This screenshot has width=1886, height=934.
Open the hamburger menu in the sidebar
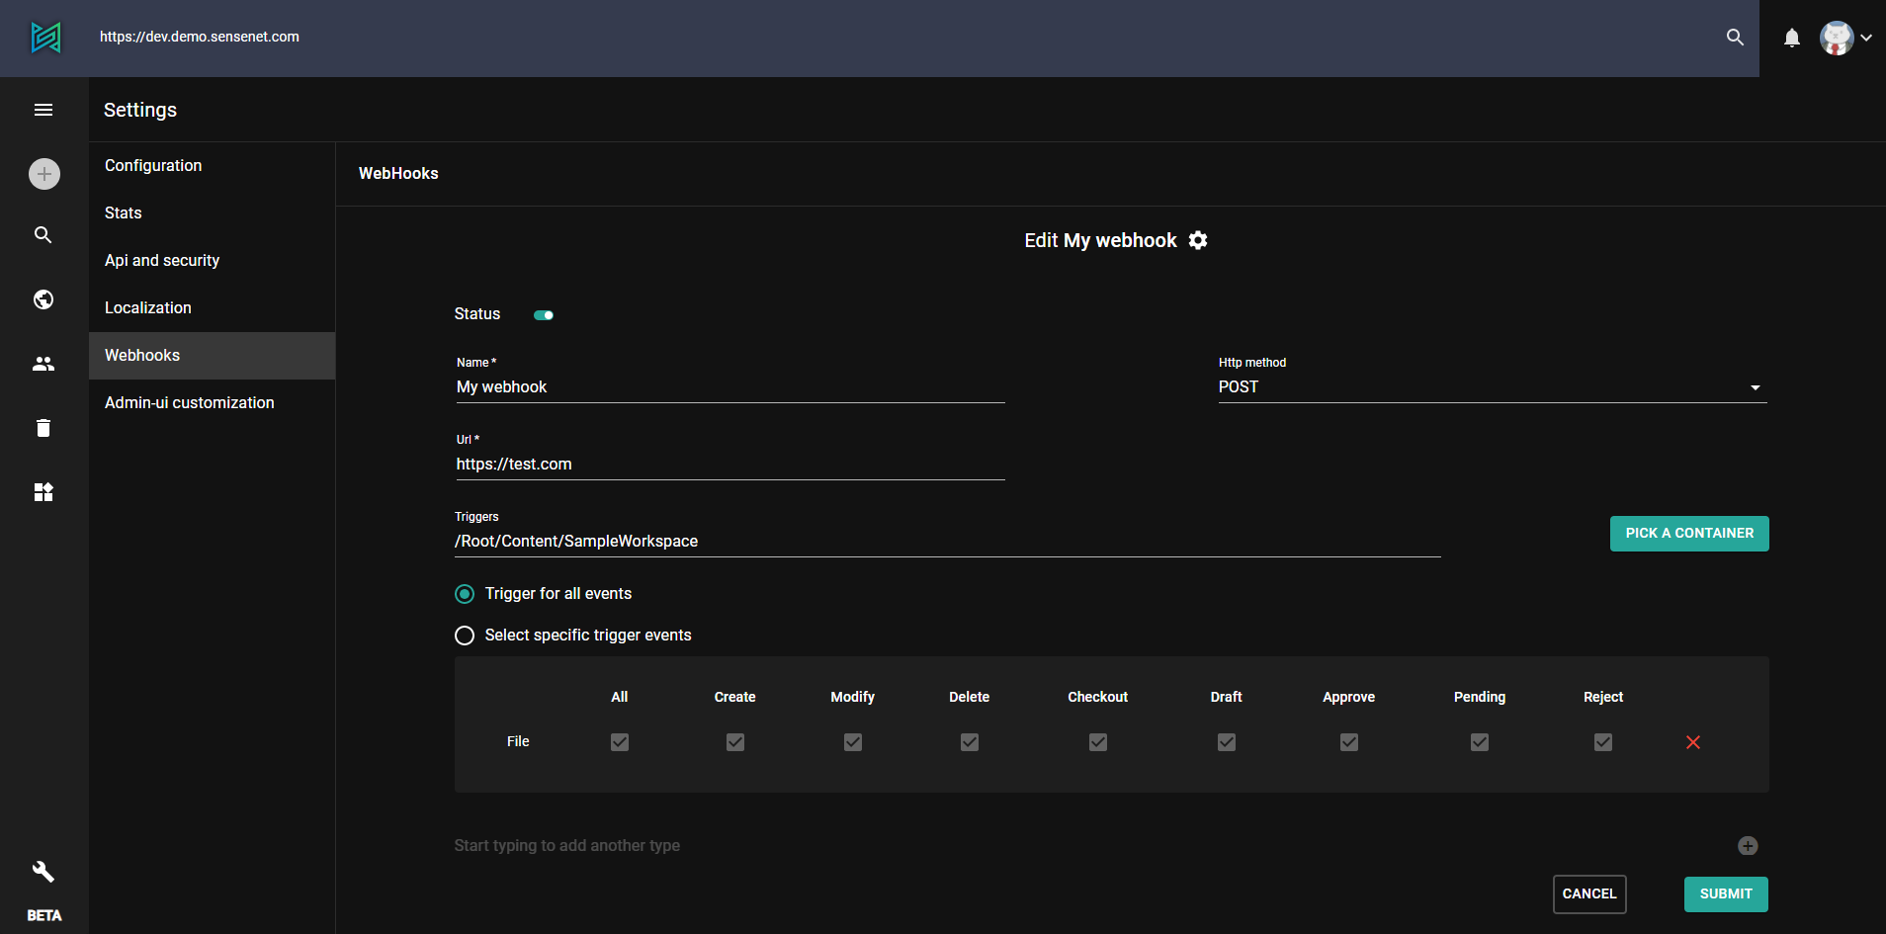(x=43, y=110)
